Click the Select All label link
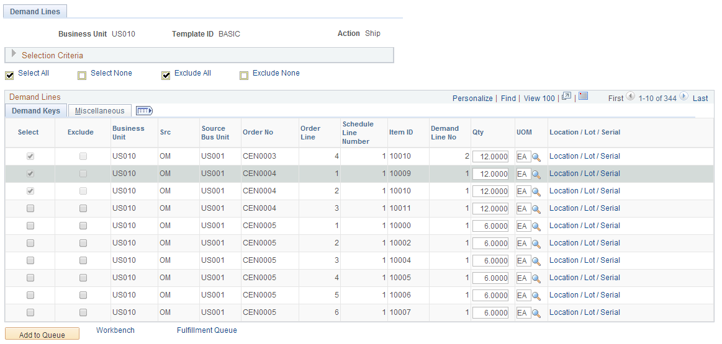This screenshot has width=722, height=344. pyautogui.click(x=34, y=73)
